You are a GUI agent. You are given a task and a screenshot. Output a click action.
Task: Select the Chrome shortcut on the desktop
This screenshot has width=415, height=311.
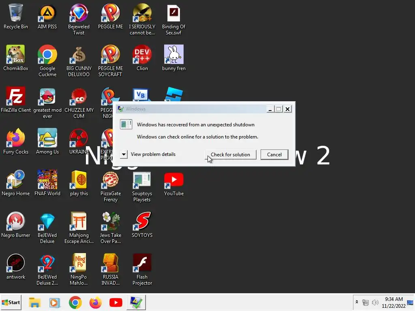(x=47, y=61)
